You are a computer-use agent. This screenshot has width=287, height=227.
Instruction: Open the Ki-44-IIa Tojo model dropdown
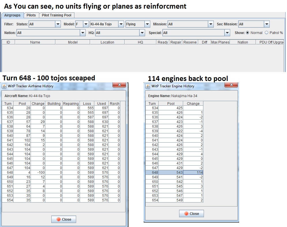click(x=121, y=24)
